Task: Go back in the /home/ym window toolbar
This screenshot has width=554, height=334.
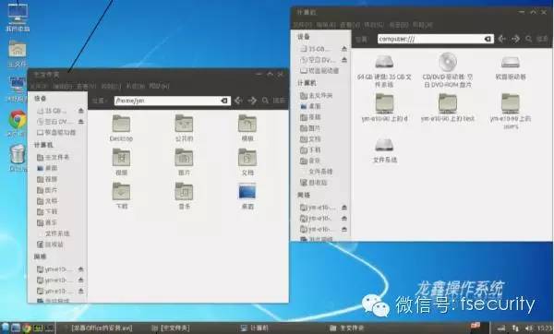Action: click(238, 101)
